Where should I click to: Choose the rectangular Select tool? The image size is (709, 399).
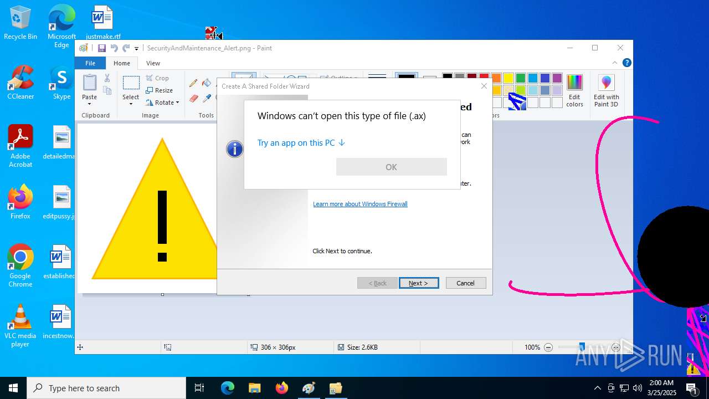pyautogui.click(x=131, y=83)
